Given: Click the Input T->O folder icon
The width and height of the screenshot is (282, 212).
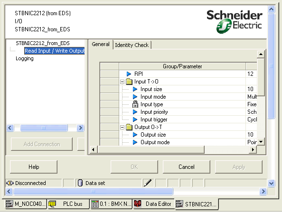Looking at the screenshot, I should (129, 82).
